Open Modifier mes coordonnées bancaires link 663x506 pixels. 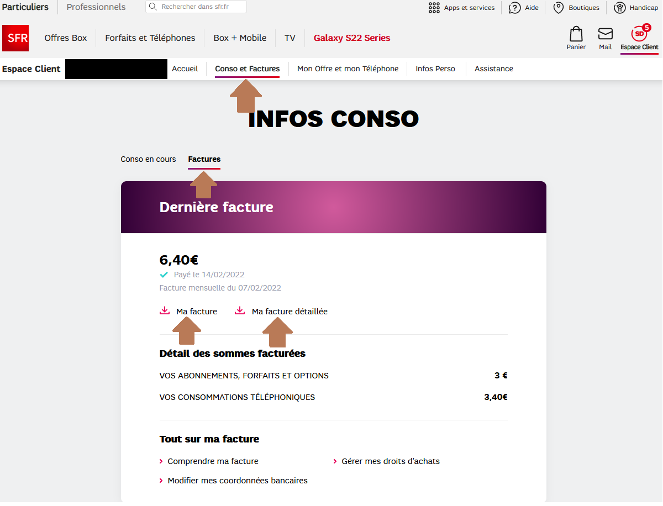238,481
